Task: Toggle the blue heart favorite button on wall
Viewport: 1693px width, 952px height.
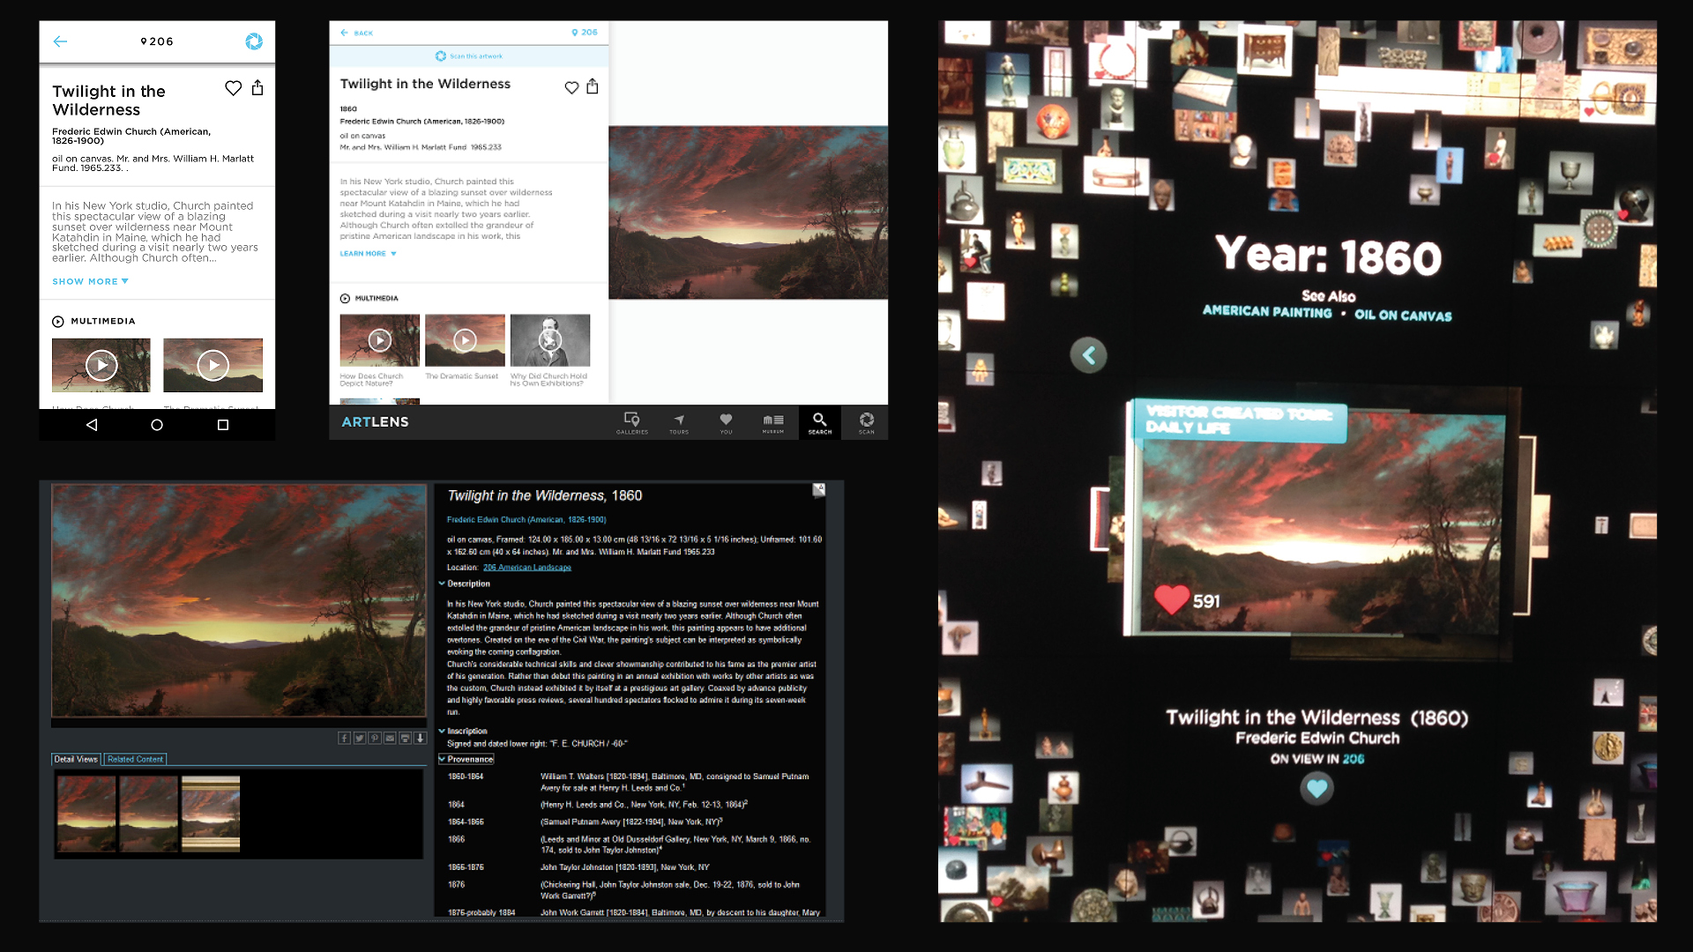Action: pos(1317,788)
